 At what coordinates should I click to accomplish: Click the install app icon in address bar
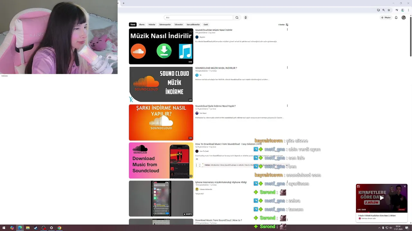[379, 10]
